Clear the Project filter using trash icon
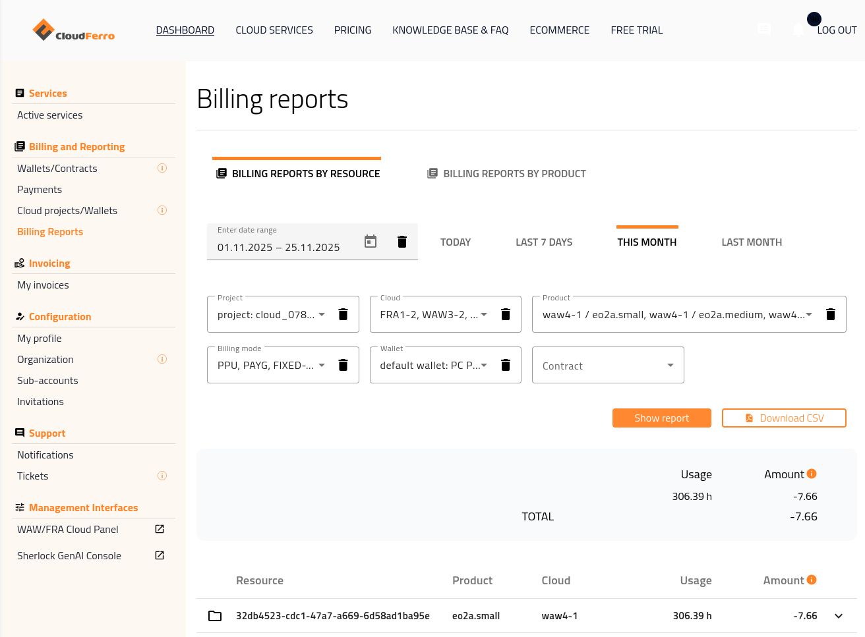 tap(343, 314)
